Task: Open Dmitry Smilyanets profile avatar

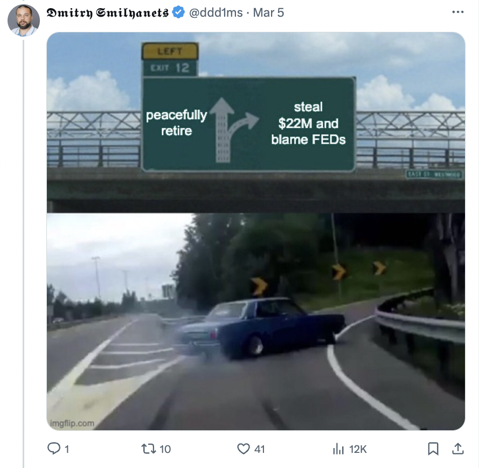Action: [x=24, y=20]
